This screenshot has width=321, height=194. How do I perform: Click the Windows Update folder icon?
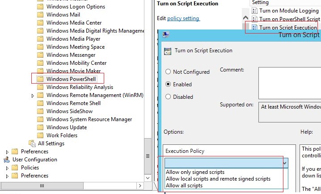coord(40,127)
